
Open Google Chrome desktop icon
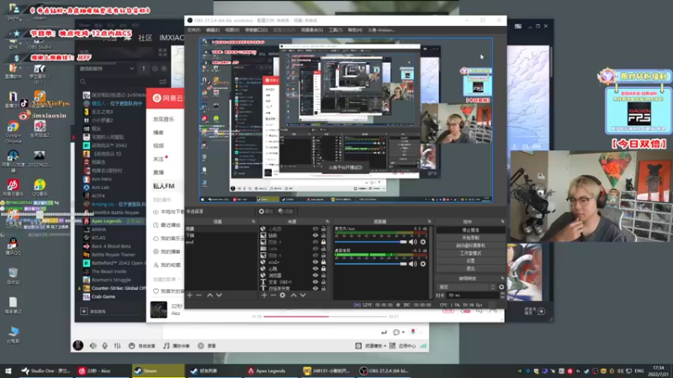tap(13, 132)
